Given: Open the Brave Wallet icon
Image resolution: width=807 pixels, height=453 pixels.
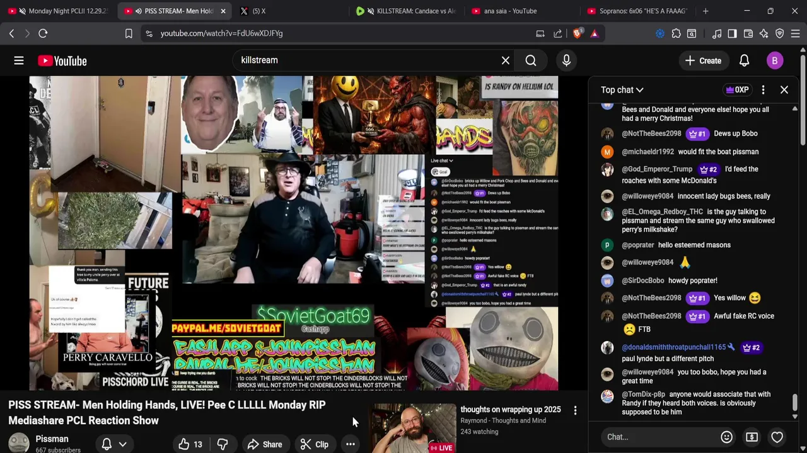Looking at the screenshot, I should pos(748,33).
